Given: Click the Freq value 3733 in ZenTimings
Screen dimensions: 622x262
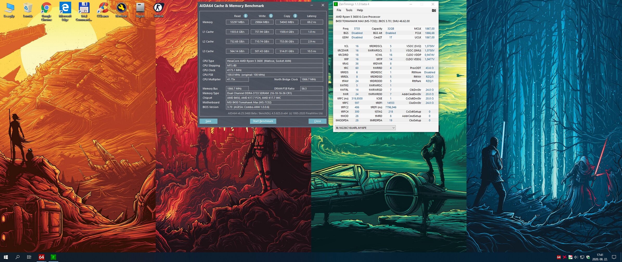Looking at the screenshot, I should coord(357,29).
